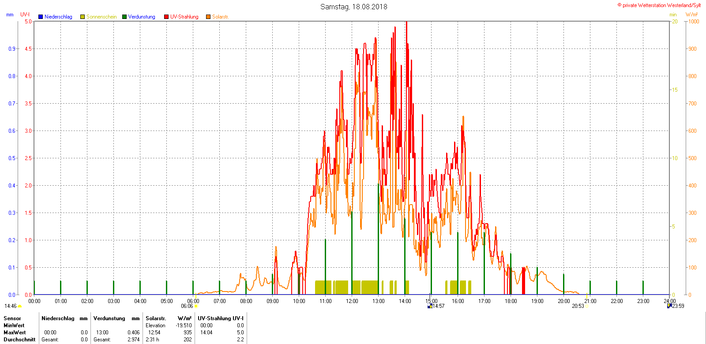Click the 15 tick on the min axis

coord(675,90)
